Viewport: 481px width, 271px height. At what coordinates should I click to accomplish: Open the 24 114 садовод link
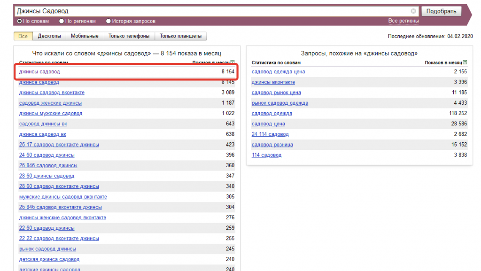point(270,134)
